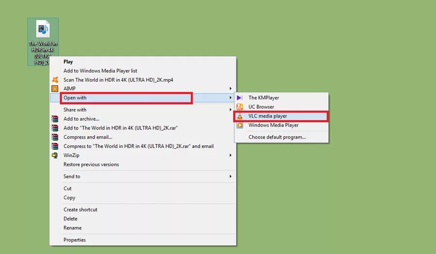Click the VLC cone icon
The image size is (436, 254).
coord(240,116)
